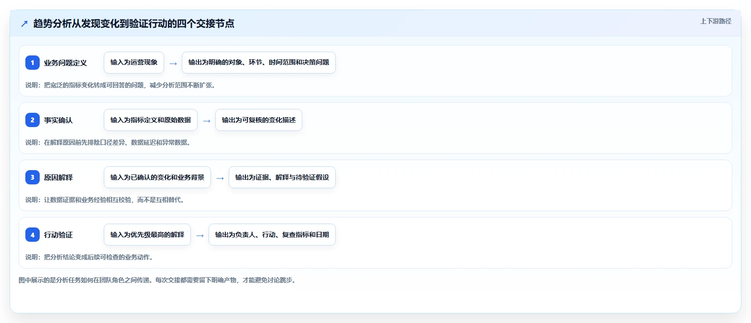Select the title 趋势分析从发现变化到验证行动的四个交接节点

pos(134,23)
